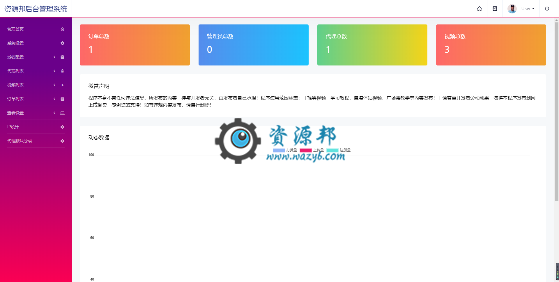Screen dimensions: 559x282
Task: Click the 视频总数 statistics card
Action: 491,45
